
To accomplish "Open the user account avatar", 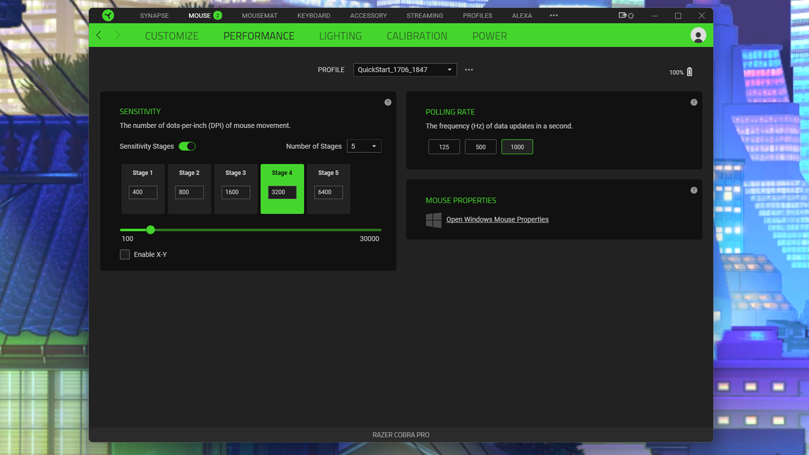I will tap(698, 36).
